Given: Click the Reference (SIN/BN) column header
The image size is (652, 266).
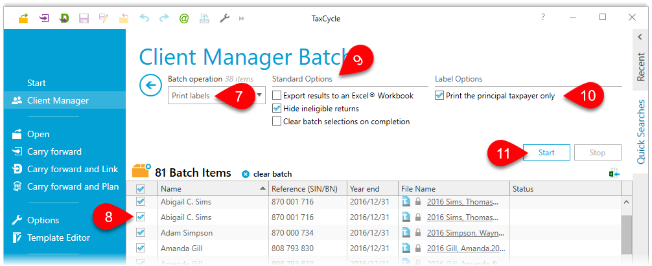Looking at the screenshot, I should pyautogui.click(x=308, y=189).
